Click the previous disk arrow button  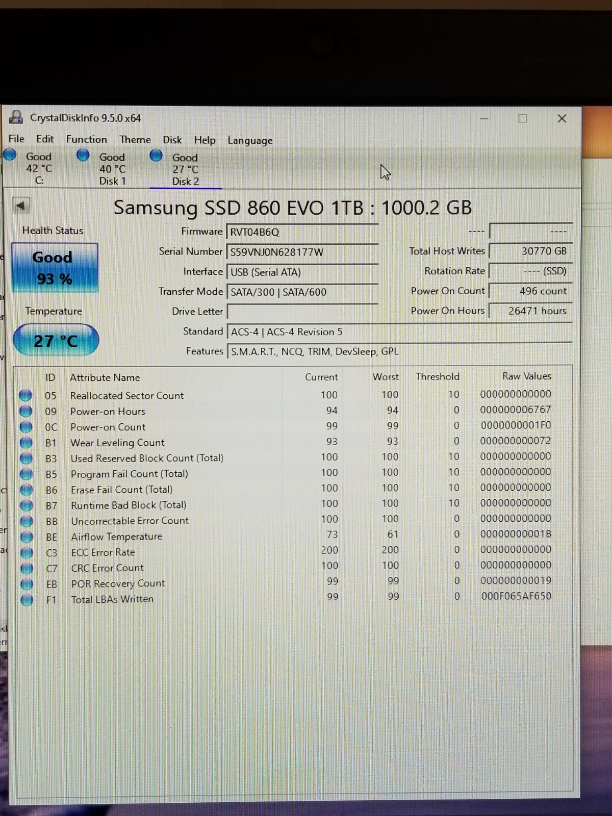point(21,206)
